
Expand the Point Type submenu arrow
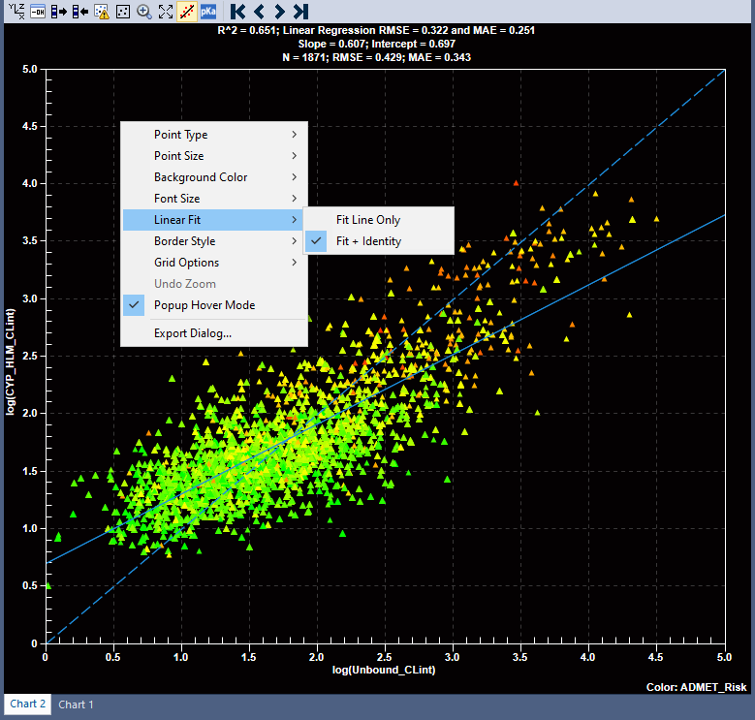295,135
